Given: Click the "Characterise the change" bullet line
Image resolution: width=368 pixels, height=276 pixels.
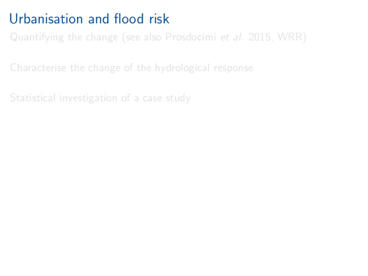Looking at the screenshot, I should tap(131, 68).
